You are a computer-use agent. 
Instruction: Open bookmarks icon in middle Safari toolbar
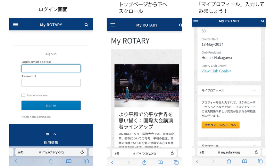click(x=160, y=162)
